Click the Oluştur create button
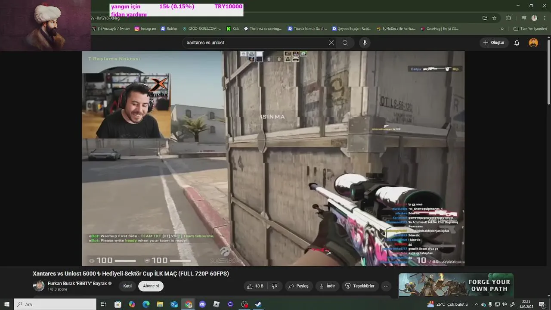 [x=494, y=43]
